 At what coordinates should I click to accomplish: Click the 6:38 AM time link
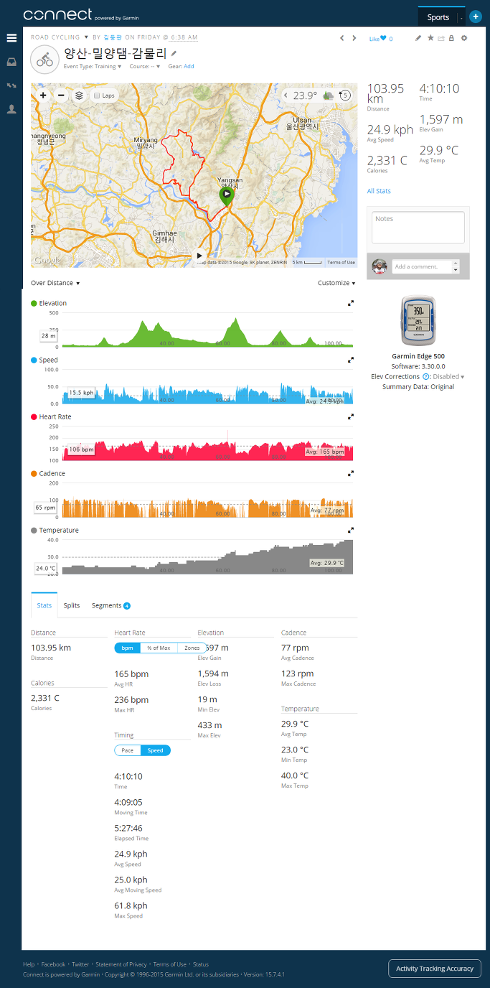(x=184, y=37)
